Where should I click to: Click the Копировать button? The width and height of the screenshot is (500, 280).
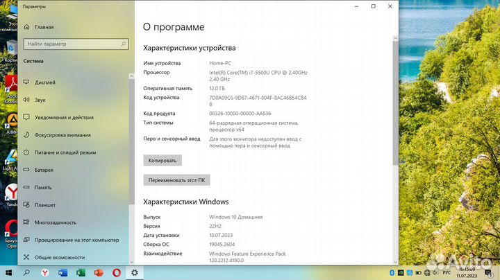pos(162,160)
